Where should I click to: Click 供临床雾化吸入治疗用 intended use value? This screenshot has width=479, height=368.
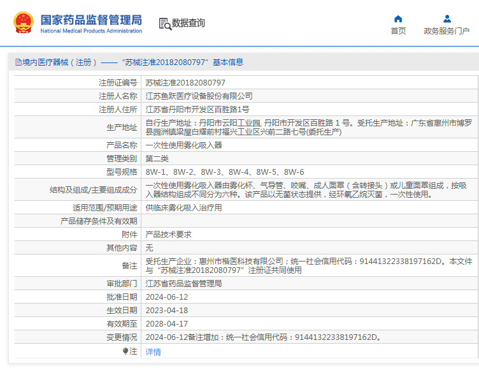pos(183,208)
